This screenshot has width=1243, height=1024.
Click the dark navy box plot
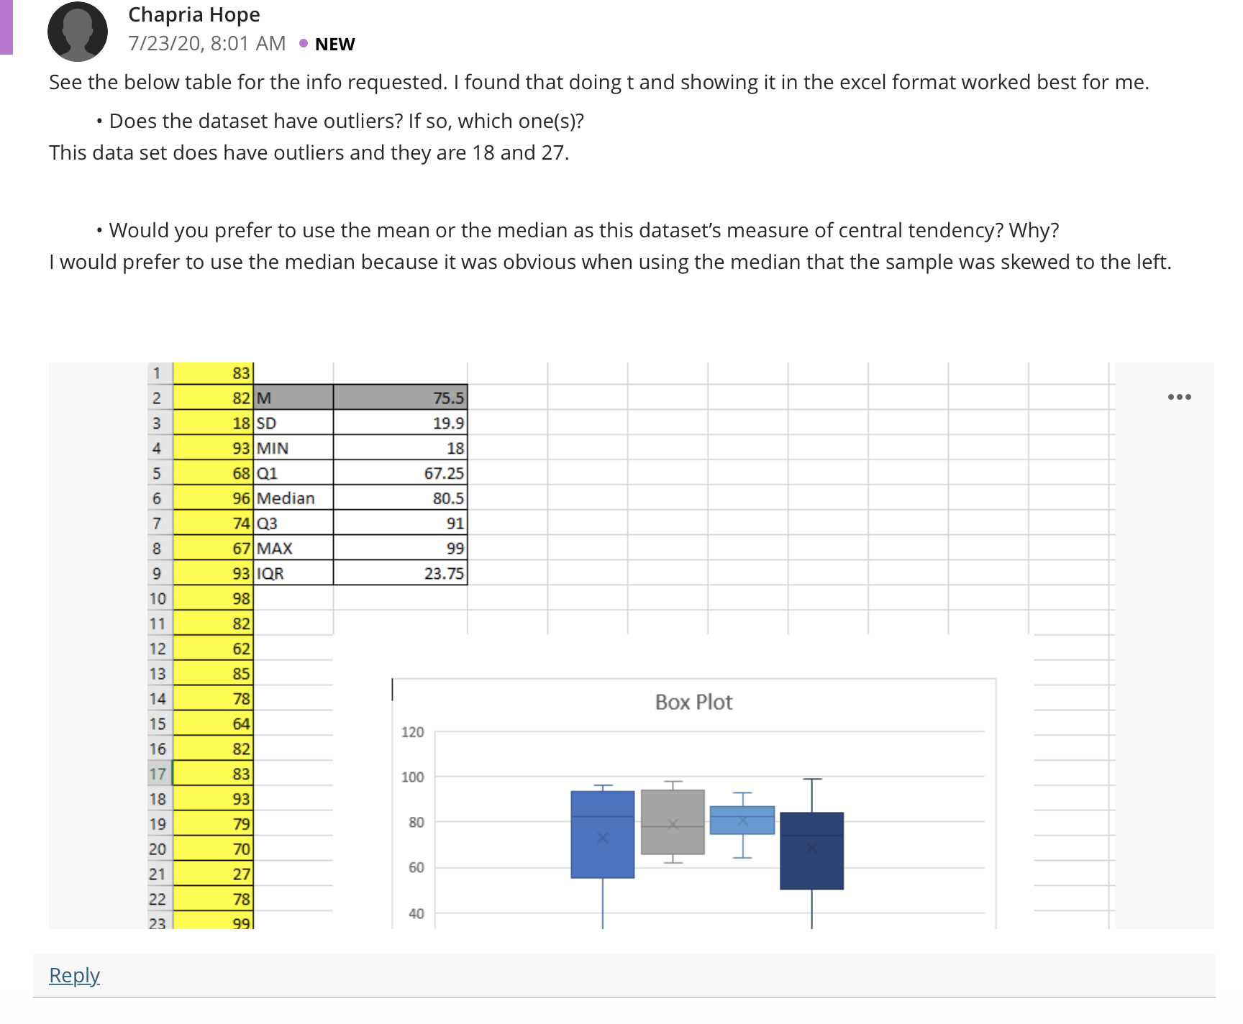(x=811, y=851)
